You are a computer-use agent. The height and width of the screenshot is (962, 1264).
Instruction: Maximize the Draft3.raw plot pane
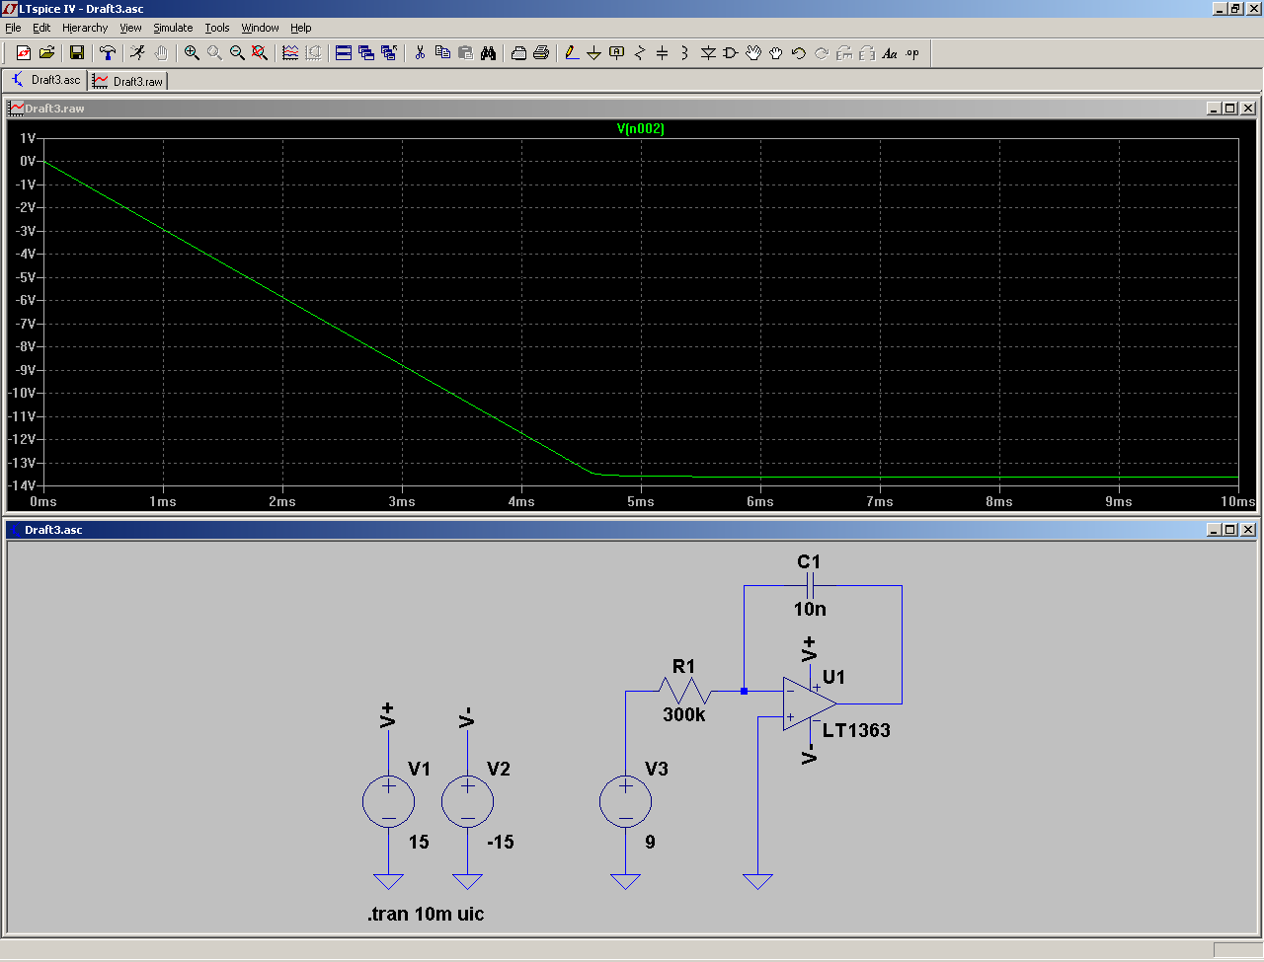click(1230, 109)
